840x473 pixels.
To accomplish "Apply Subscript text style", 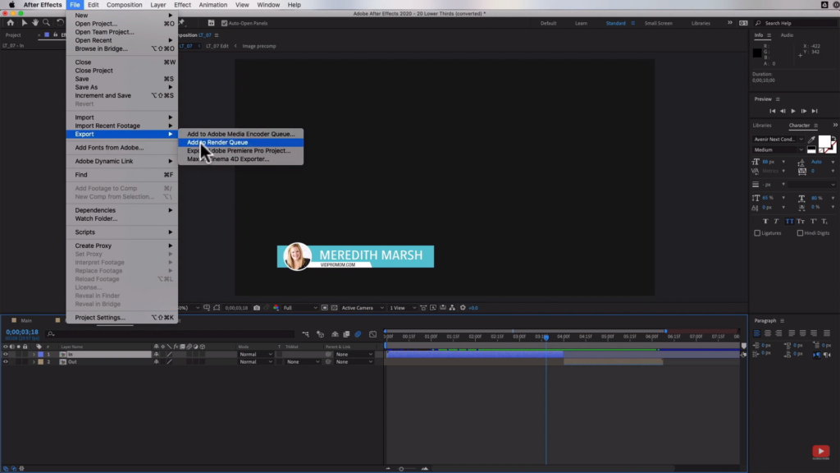I will [x=824, y=222].
